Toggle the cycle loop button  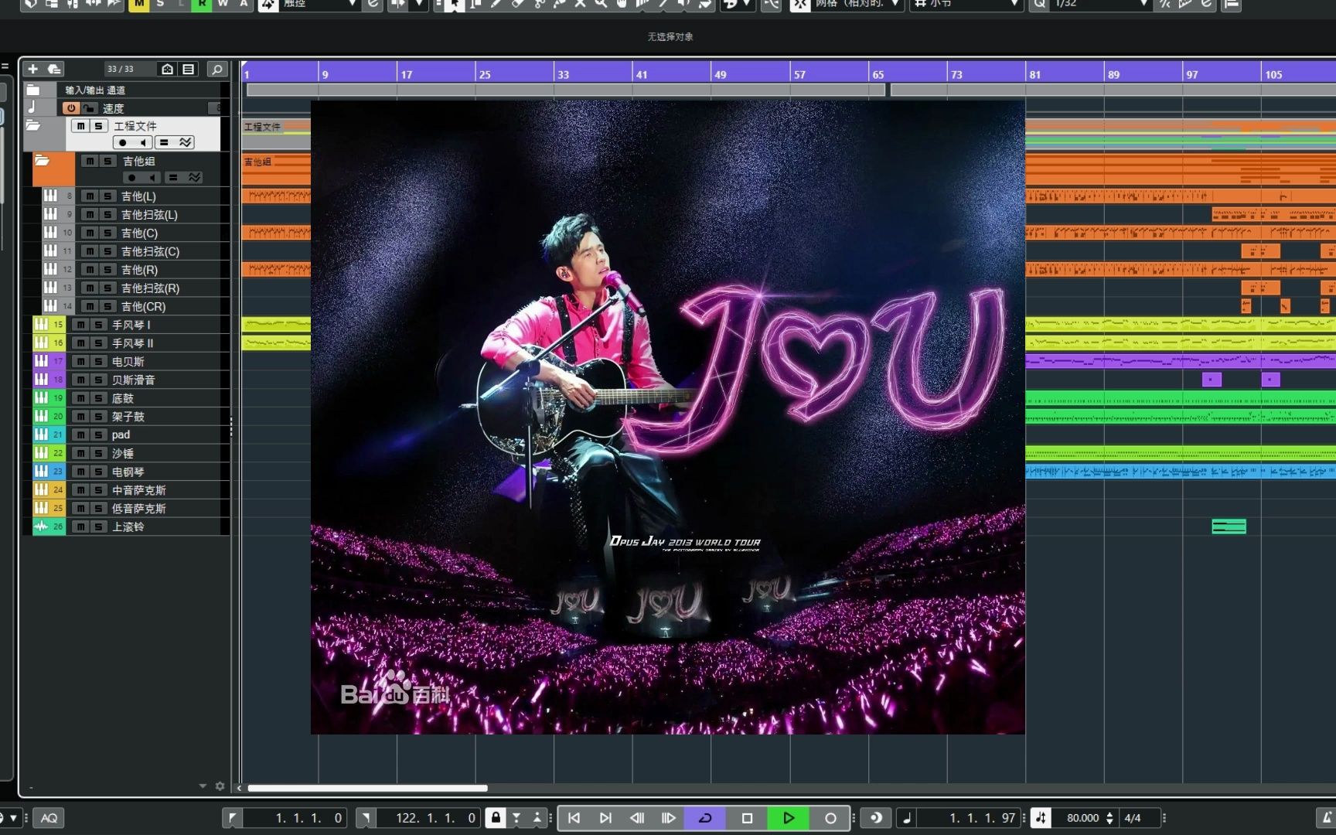click(705, 818)
